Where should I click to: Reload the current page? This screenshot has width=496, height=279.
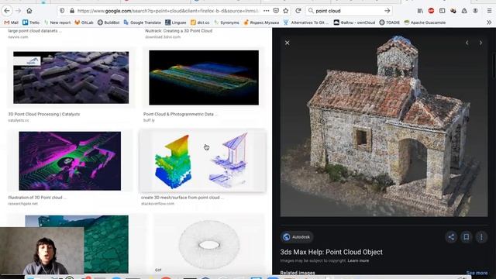(298, 11)
